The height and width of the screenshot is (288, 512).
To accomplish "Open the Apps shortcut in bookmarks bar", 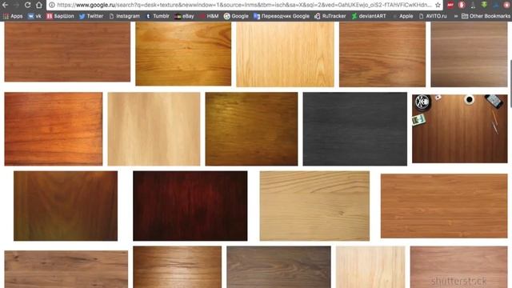I will (x=13, y=16).
